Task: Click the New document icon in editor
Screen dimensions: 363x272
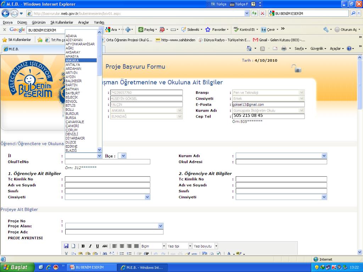Action: 73,246
